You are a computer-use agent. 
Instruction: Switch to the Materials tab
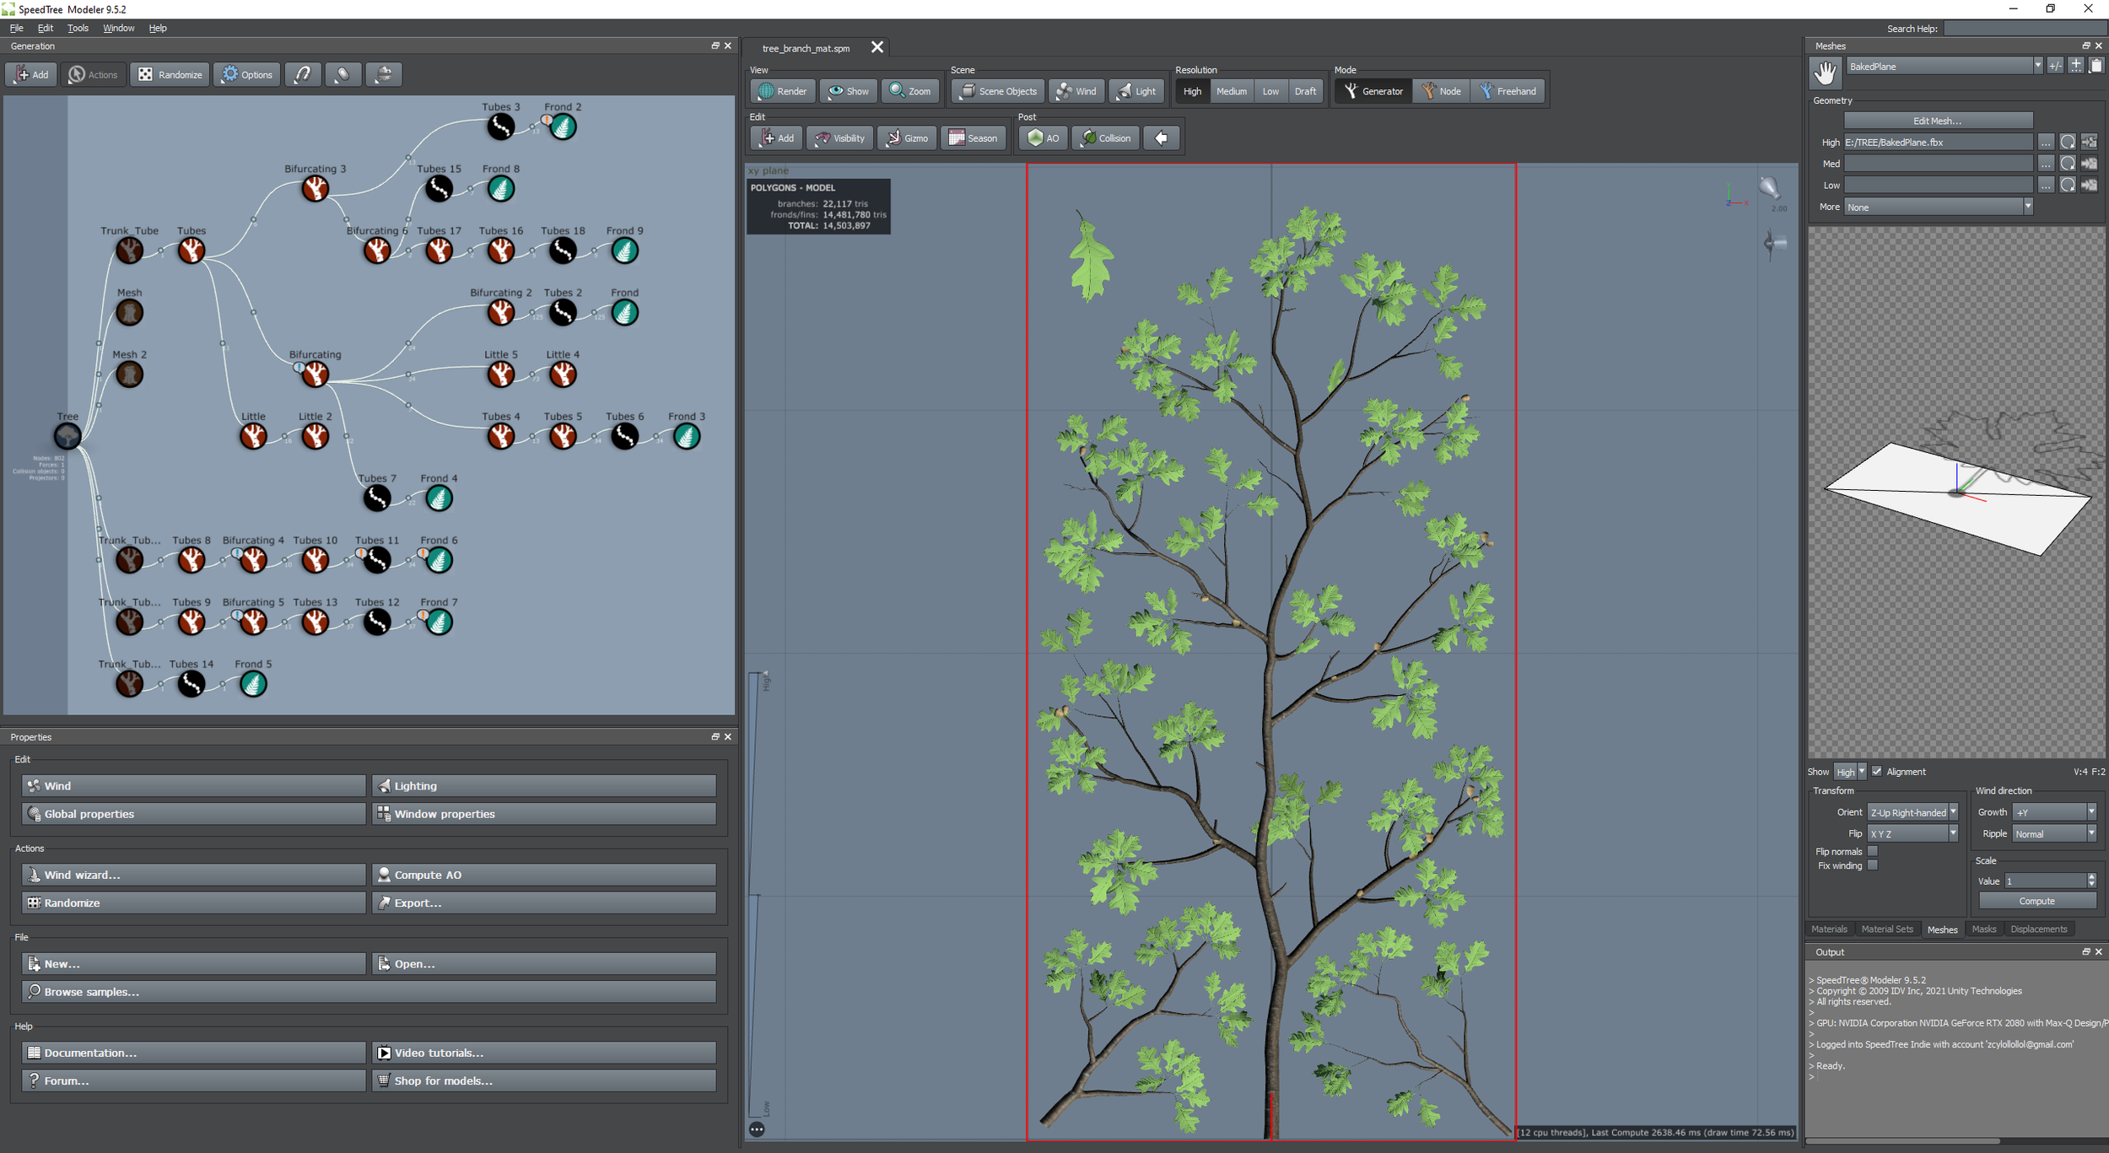[1829, 929]
